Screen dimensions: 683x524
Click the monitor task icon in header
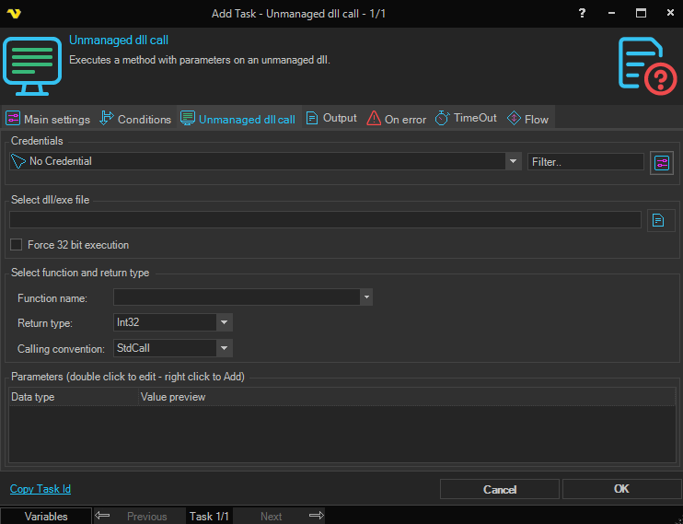[x=31, y=65]
